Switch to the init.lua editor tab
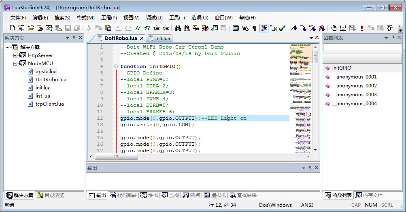 (159, 38)
